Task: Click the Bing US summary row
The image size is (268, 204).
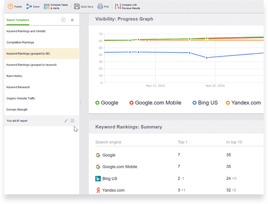Action: tap(180, 179)
